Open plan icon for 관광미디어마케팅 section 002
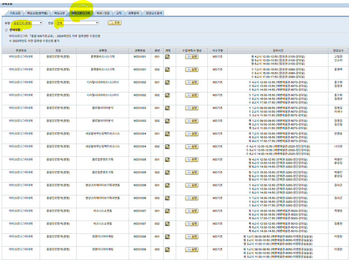Screen dimensions: 349x260 (168, 249)
